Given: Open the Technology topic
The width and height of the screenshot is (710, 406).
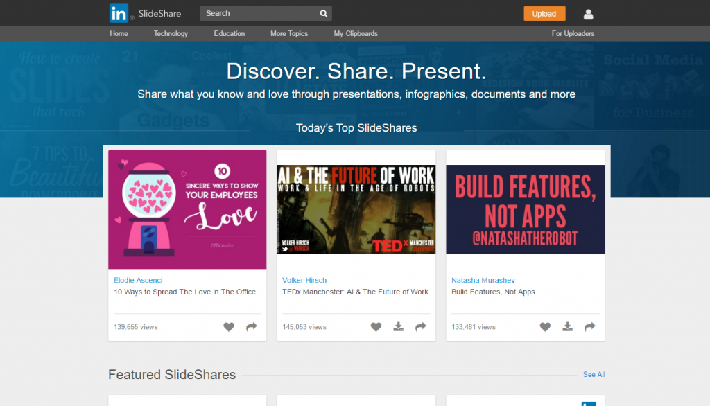Looking at the screenshot, I should coord(171,33).
